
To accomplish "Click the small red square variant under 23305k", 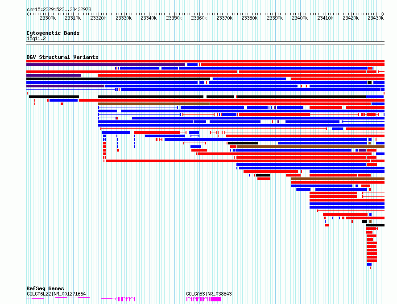I will pos(62,104).
